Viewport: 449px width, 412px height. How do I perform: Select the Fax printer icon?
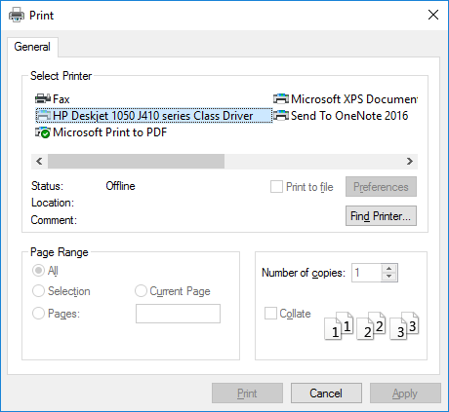tap(43, 98)
